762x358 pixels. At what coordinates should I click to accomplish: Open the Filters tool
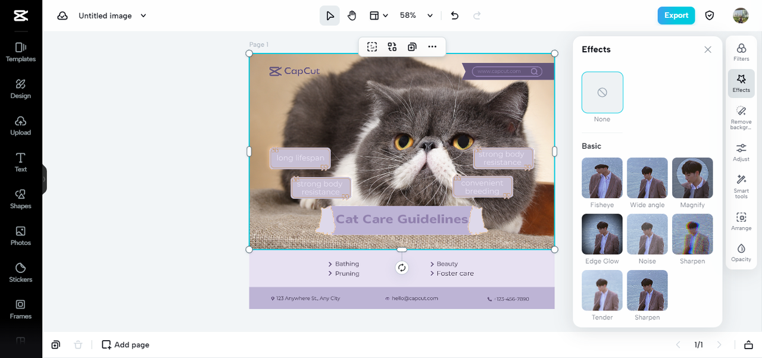741,52
